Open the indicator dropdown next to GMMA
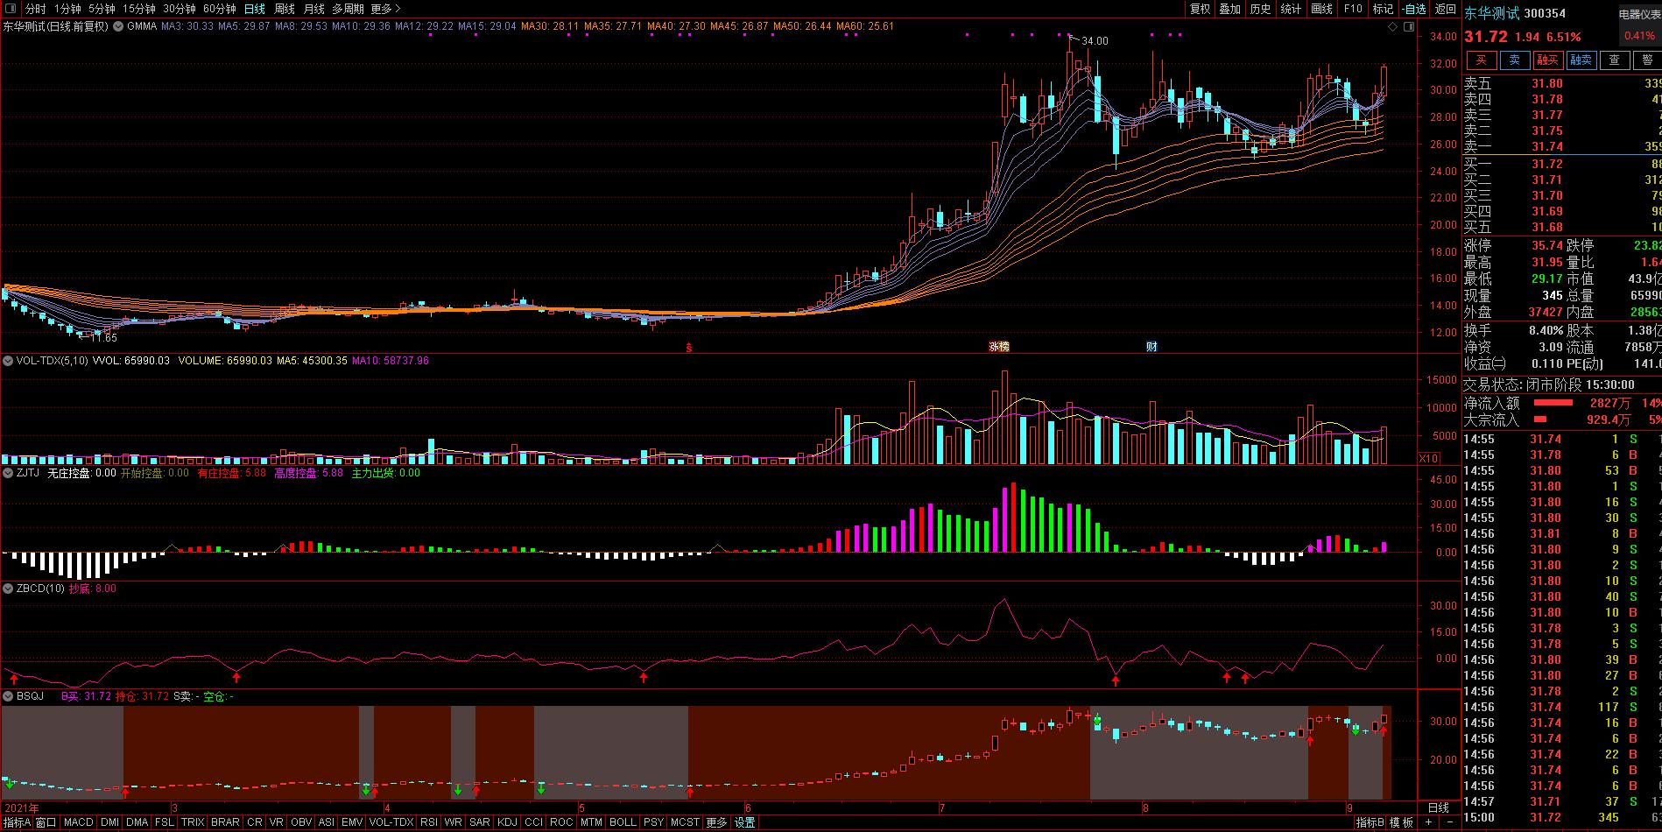 (x=119, y=26)
